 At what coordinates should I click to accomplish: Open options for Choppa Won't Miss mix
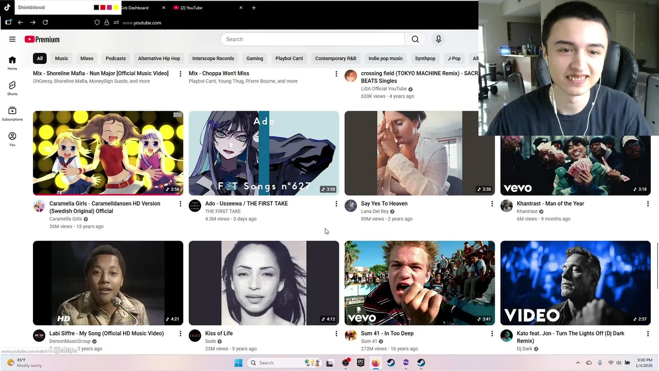[336, 74]
